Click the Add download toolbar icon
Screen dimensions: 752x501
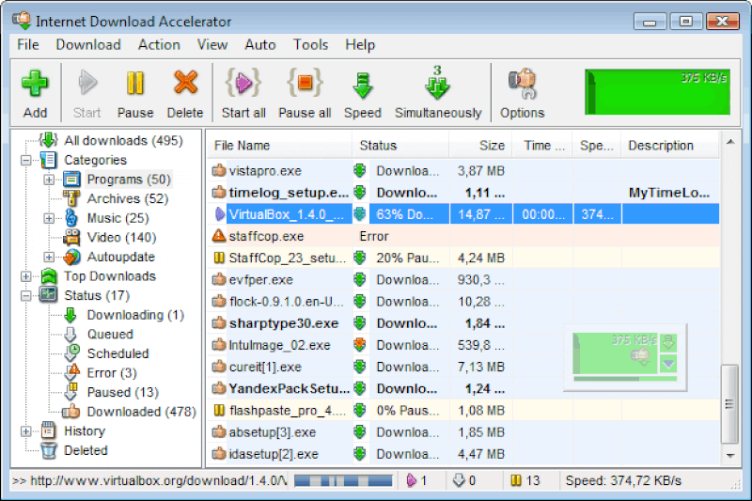35,93
